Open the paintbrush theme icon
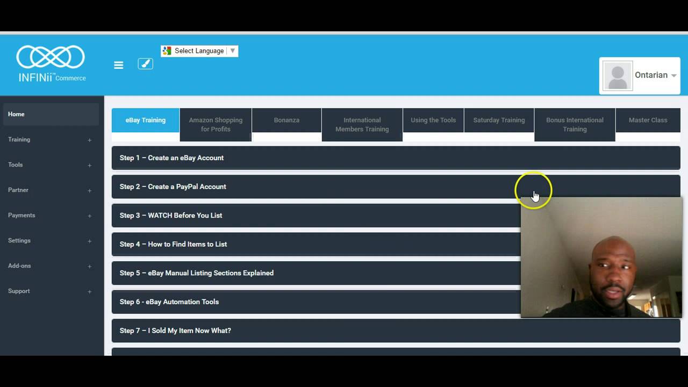The width and height of the screenshot is (688, 387). [x=145, y=63]
